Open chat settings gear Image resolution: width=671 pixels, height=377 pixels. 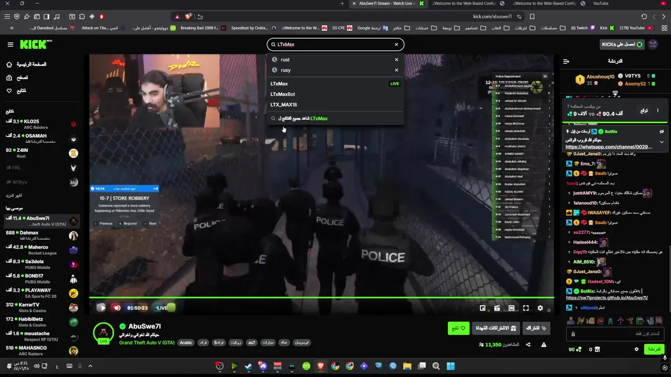tap(636, 349)
